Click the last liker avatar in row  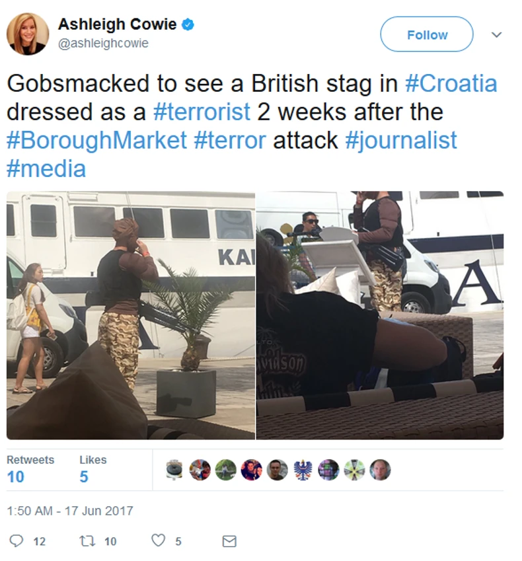(380, 470)
